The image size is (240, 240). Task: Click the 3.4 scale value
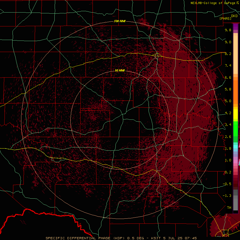pos(228,125)
